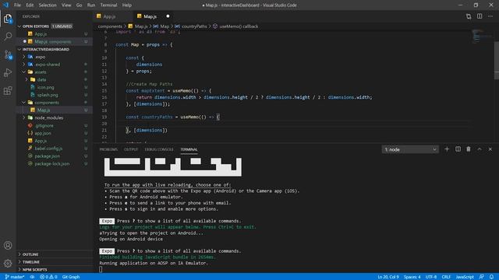Open the File menu
The width and height of the screenshot is (499, 280).
pyautogui.click(x=17, y=5)
